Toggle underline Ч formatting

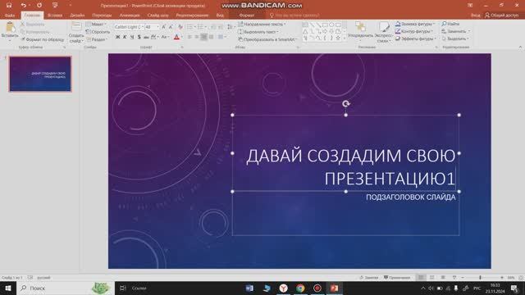pos(132,37)
